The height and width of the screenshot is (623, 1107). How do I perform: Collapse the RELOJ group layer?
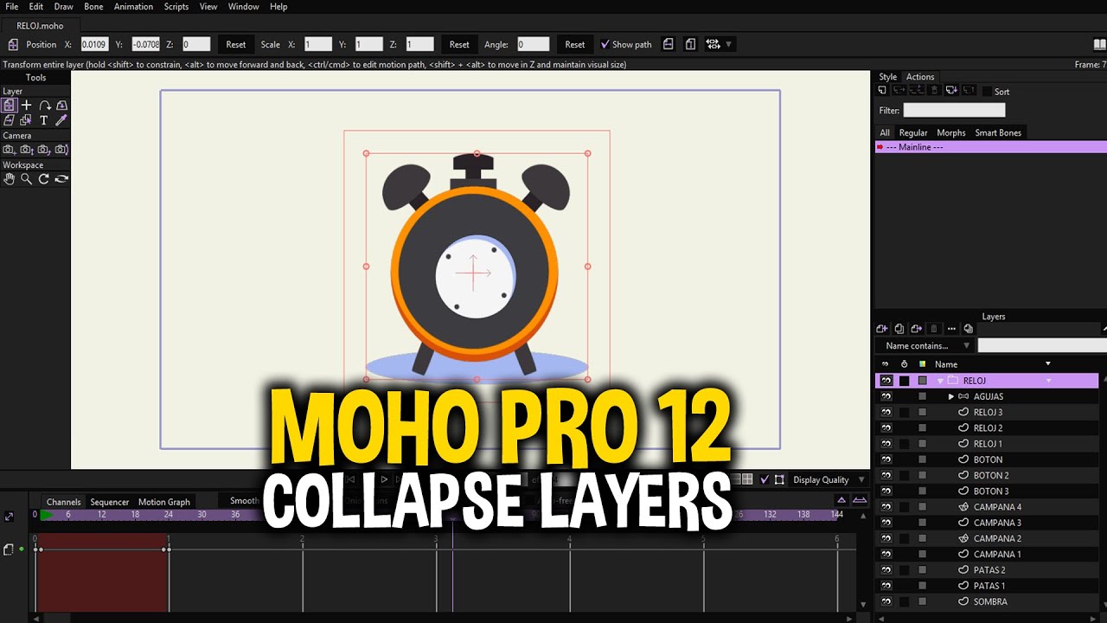coord(940,381)
